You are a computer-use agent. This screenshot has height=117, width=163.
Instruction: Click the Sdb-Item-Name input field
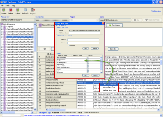click(x=85, y=33)
